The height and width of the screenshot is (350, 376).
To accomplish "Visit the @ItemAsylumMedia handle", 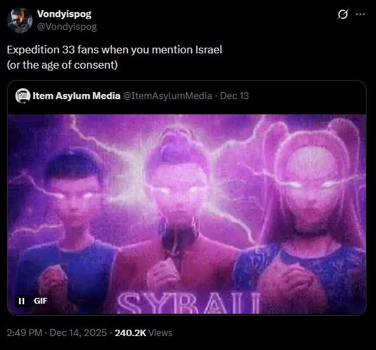I will click(168, 96).
